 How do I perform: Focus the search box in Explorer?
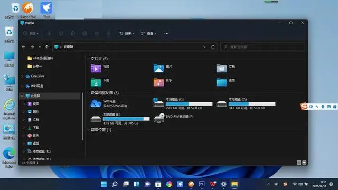[263, 47]
